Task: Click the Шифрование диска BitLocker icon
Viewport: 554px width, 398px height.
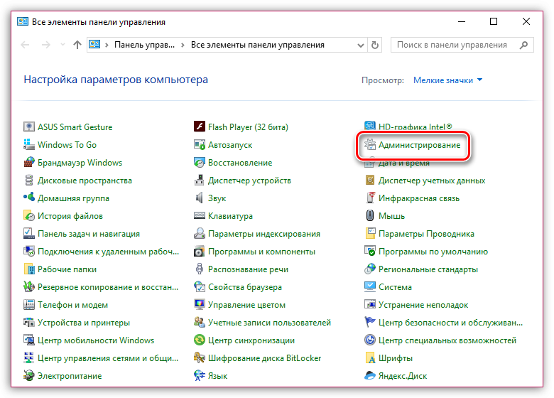Action: pyautogui.click(x=200, y=358)
